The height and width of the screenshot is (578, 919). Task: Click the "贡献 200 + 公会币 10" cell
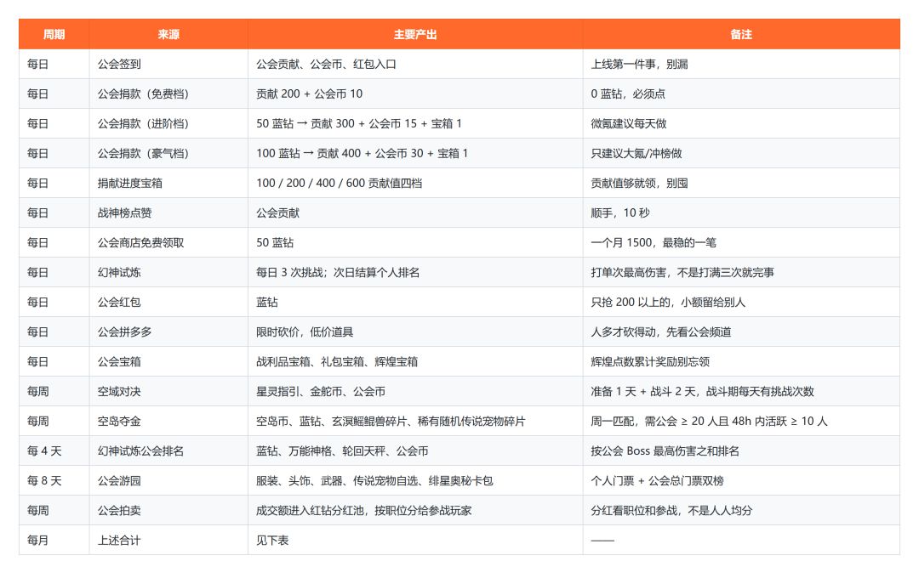pyautogui.click(x=415, y=93)
